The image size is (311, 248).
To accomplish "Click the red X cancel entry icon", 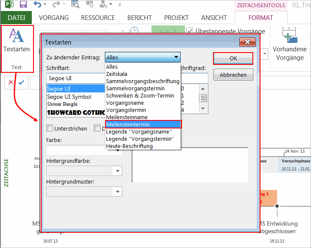I will [x=11, y=82].
